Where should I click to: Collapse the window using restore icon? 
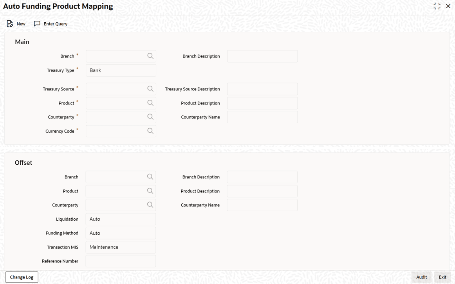(x=437, y=6)
